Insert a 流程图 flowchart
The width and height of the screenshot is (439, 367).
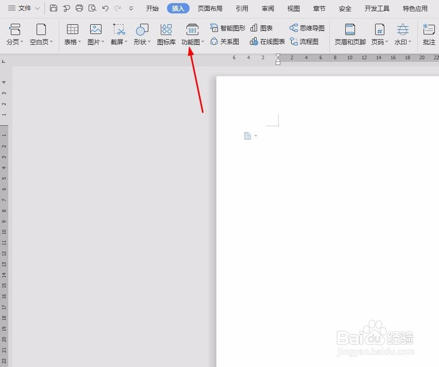click(x=304, y=42)
